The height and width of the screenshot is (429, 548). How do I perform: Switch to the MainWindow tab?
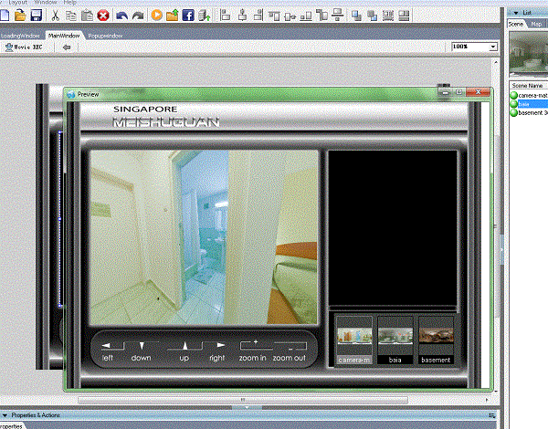[64, 36]
